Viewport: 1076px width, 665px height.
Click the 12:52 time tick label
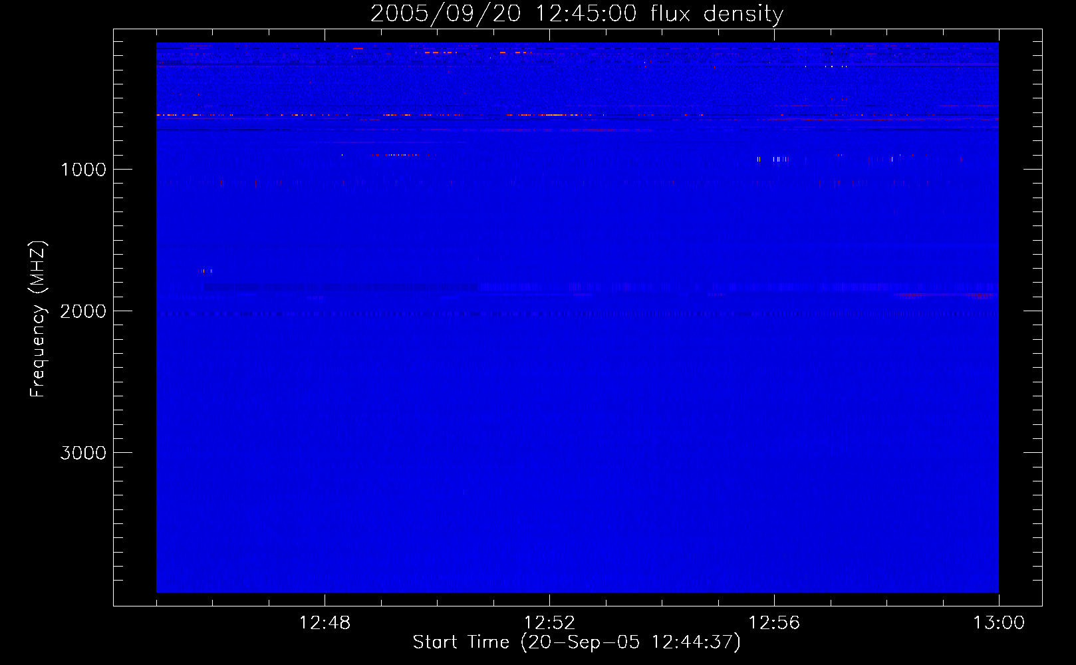point(549,623)
